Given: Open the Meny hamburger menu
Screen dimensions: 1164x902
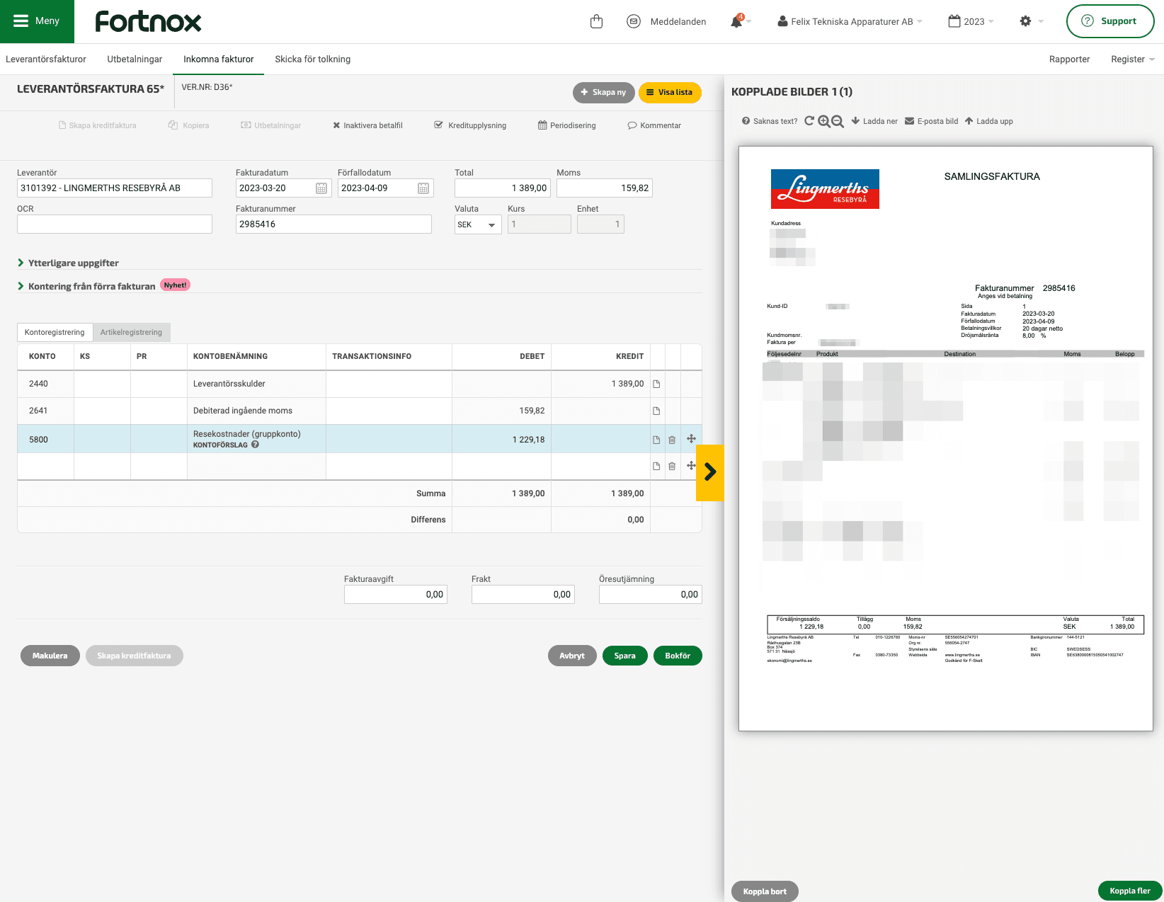Looking at the screenshot, I should pos(37,21).
